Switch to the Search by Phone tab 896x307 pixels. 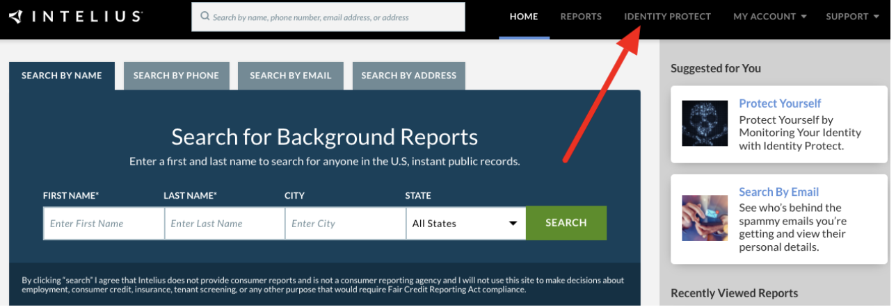(x=176, y=76)
